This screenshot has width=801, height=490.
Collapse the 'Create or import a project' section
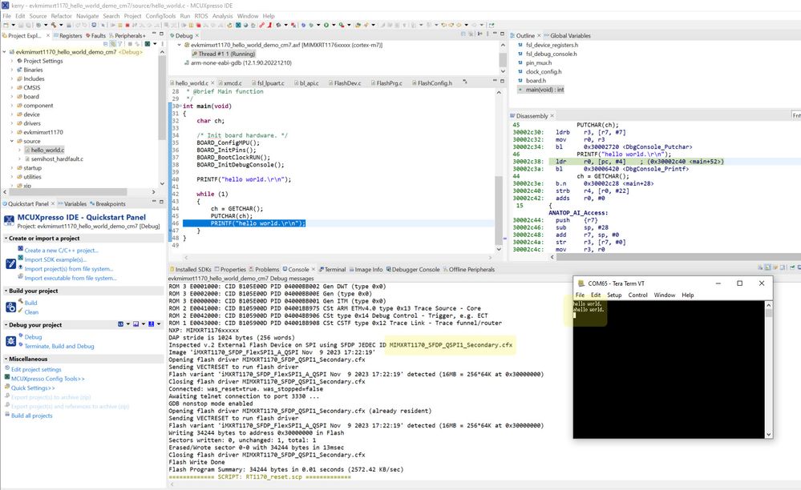coord(4,239)
